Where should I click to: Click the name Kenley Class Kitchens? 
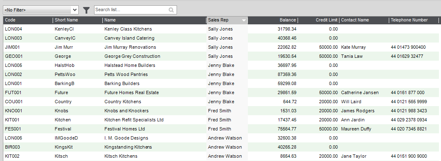(128, 29)
